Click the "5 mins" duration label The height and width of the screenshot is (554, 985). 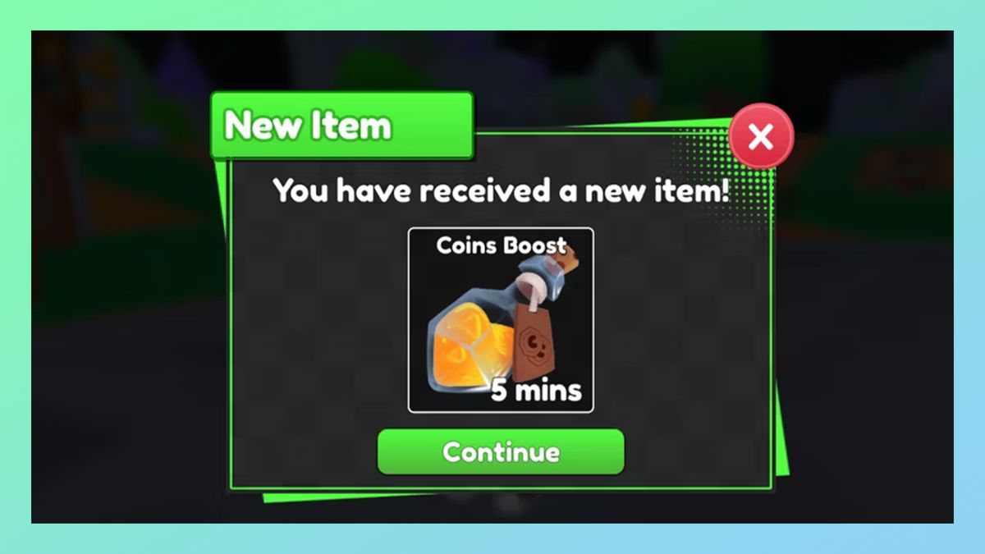click(x=536, y=390)
